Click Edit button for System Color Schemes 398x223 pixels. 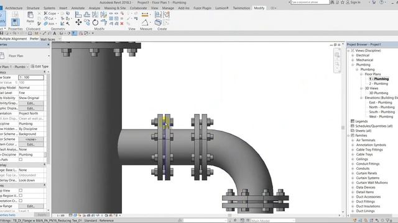coord(31,144)
